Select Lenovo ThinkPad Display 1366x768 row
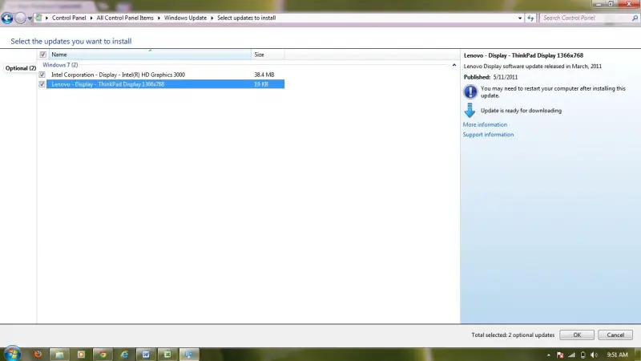This screenshot has height=361, width=641. (x=165, y=84)
